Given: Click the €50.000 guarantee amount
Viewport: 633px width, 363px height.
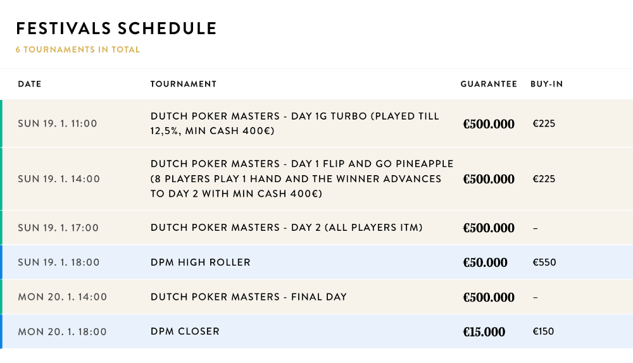Looking at the screenshot, I should click(485, 262).
